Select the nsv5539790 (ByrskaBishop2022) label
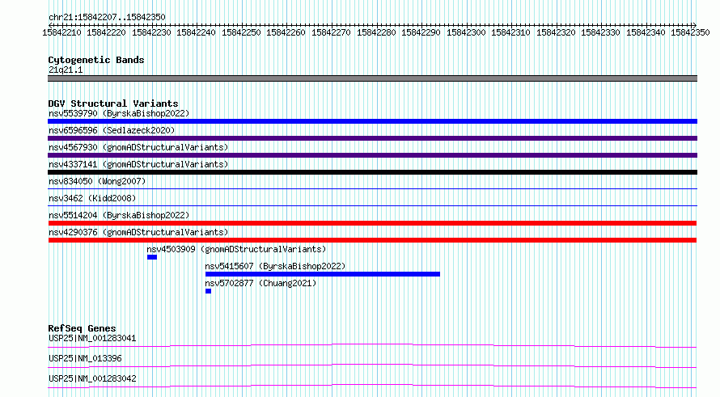 click(119, 113)
